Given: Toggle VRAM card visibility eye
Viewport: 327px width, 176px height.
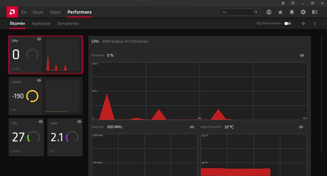Looking at the screenshot, I should coord(39,81).
